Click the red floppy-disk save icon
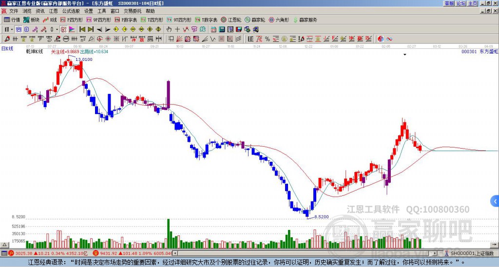Image resolution: width=499 pixels, height=267 pixels. point(239,29)
